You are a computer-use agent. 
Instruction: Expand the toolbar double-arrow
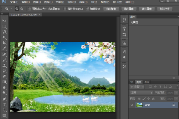2,14
